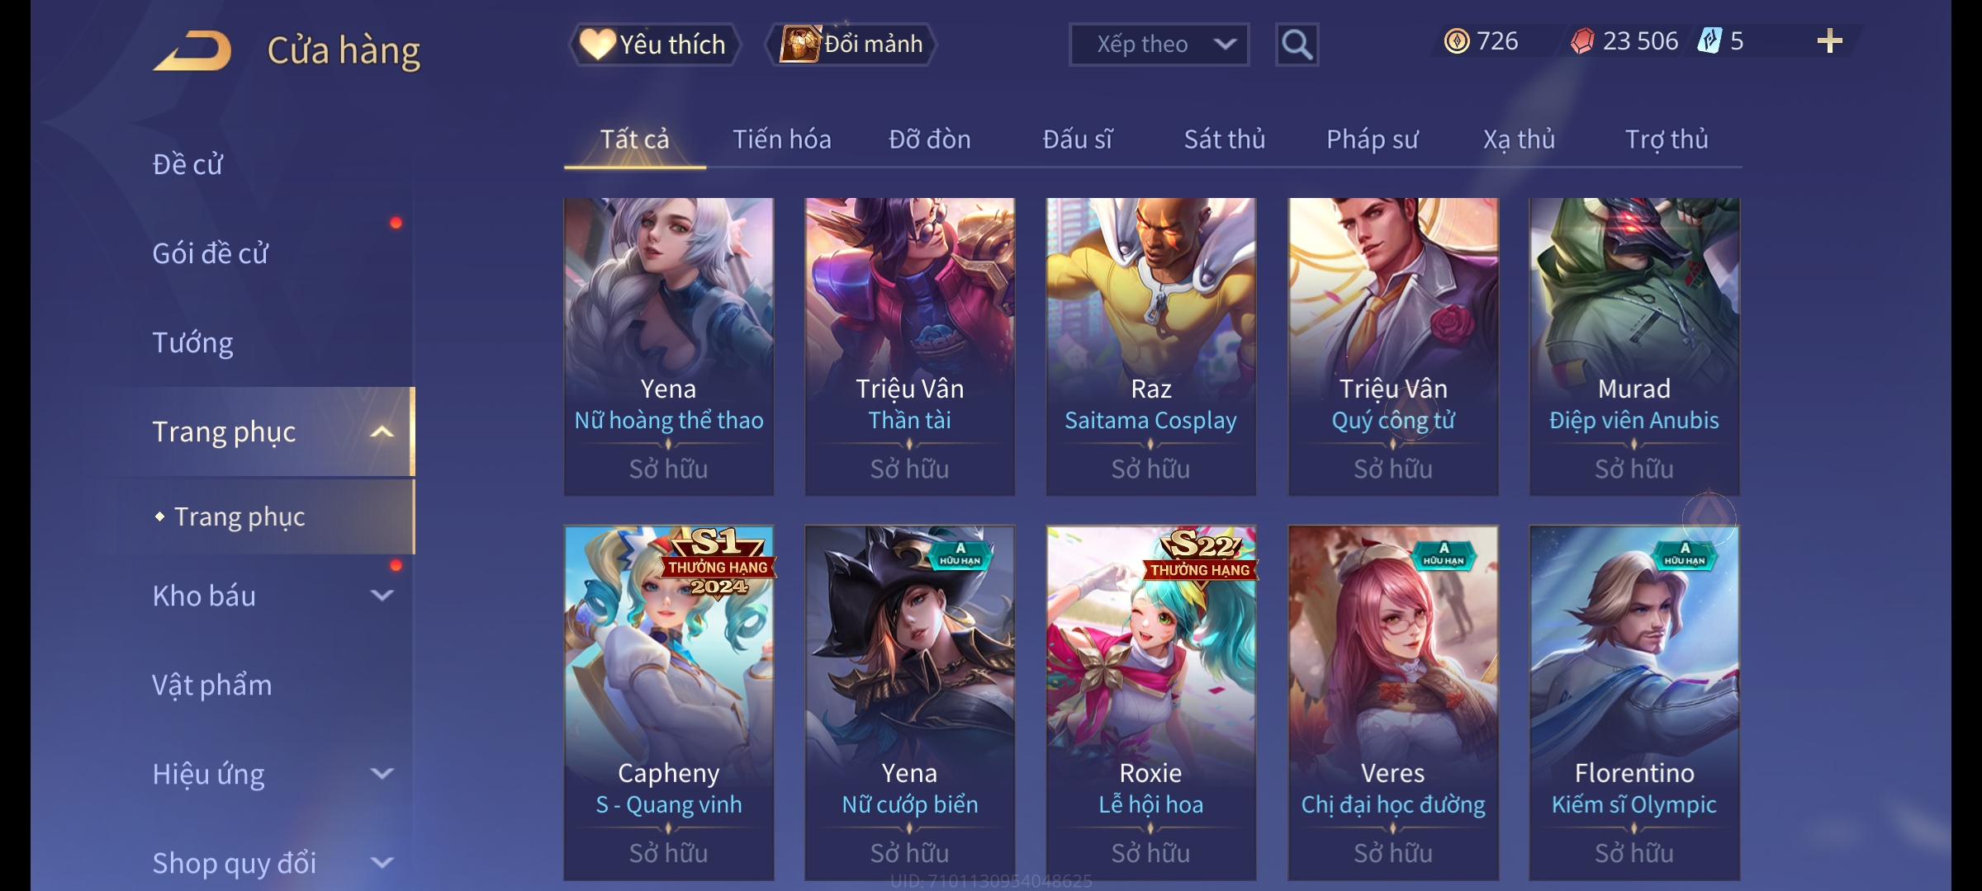This screenshot has height=891, width=1982.
Task: Open the Xếp theo sort dropdown
Action: 1159,45
